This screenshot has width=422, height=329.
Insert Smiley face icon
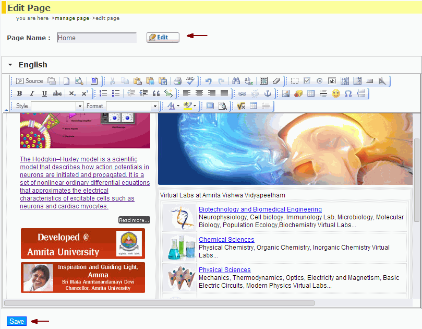point(336,93)
